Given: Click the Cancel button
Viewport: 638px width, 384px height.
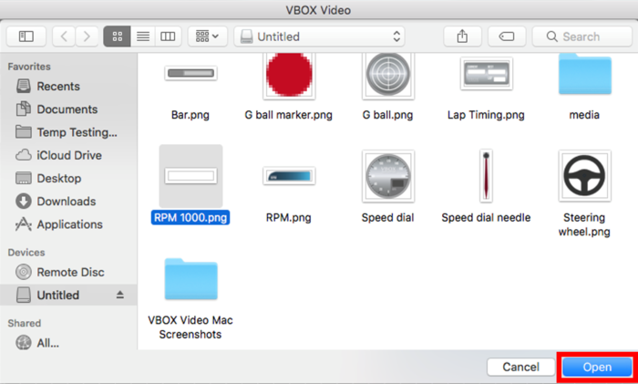Looking at the screenshot, I should (520, 367).
